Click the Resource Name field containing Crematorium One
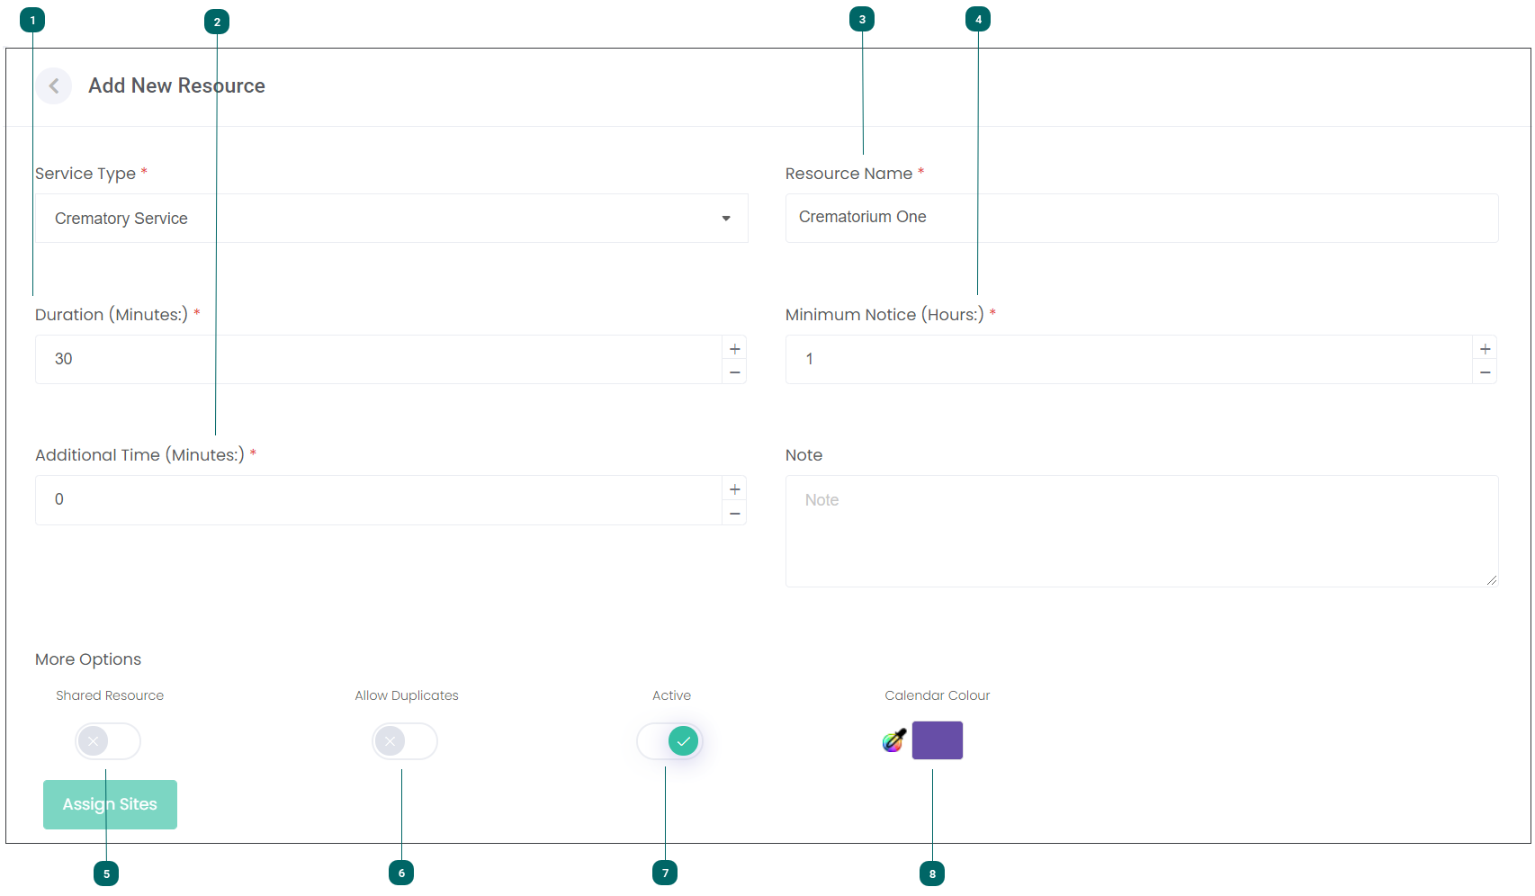This screenshot has height=896, width=1535. [1142, 218]
